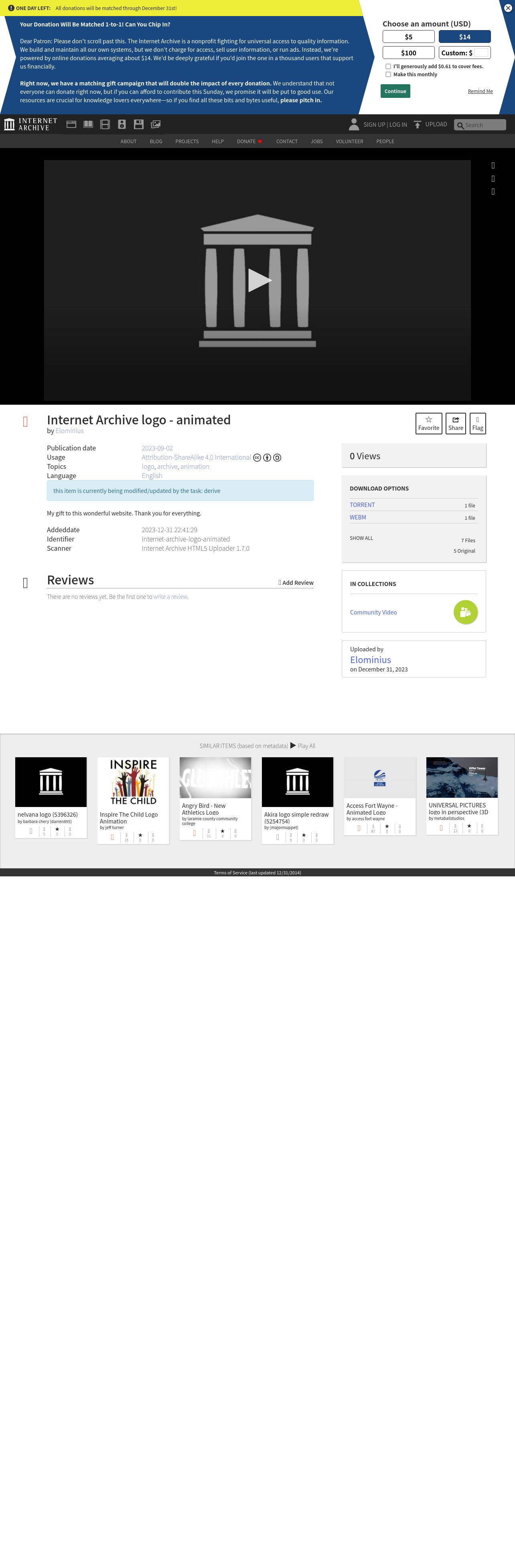Click the archive topic link

167,466
